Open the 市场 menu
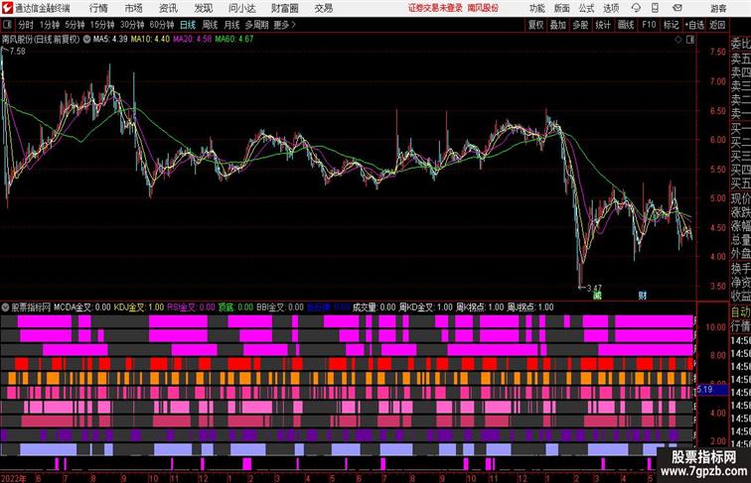Screen dimensions: 751x483 coord(134,8)
